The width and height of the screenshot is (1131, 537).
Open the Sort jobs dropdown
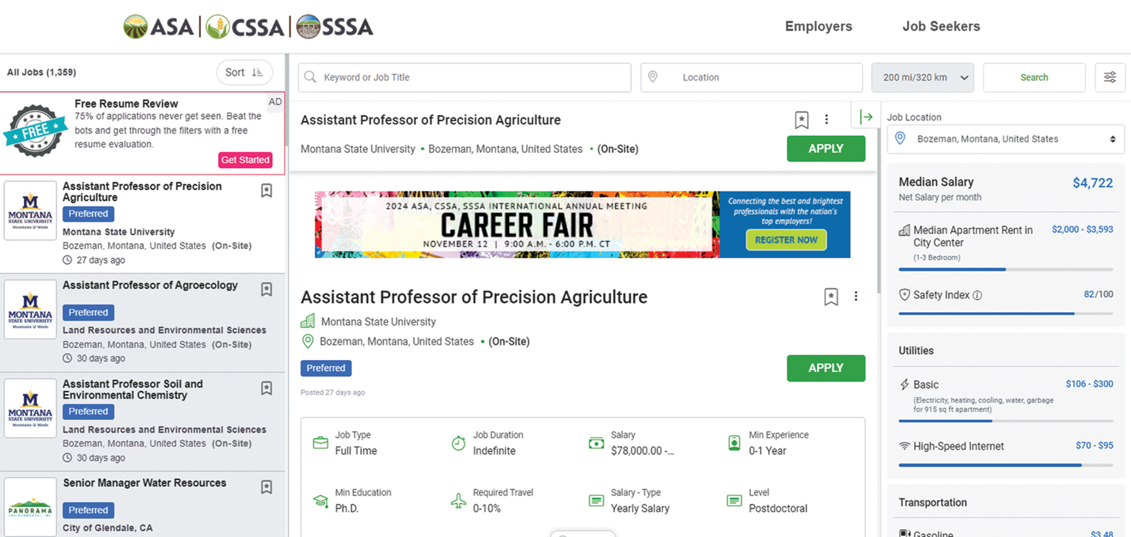[244, 73]
